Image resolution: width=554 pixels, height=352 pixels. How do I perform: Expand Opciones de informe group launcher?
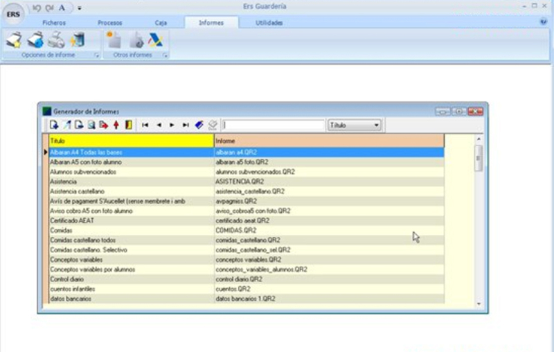(96, 55)
